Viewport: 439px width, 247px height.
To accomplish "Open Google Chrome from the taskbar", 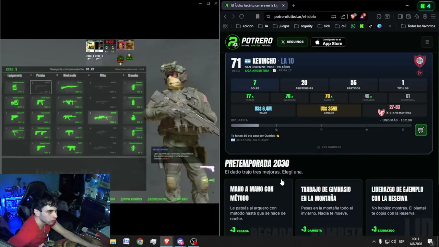I will (x=140, y=242).
